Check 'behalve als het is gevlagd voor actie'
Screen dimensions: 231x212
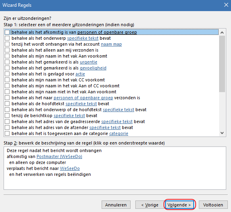pyautogui.click(x=7, y=74)
